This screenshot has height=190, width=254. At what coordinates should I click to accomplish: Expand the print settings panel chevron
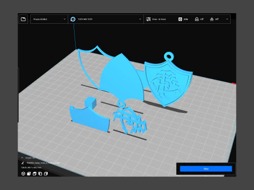pos(227,19)
